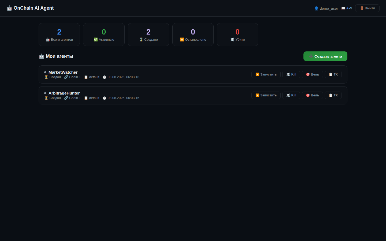Click the Мои агенты heading

tap(60, 56)
